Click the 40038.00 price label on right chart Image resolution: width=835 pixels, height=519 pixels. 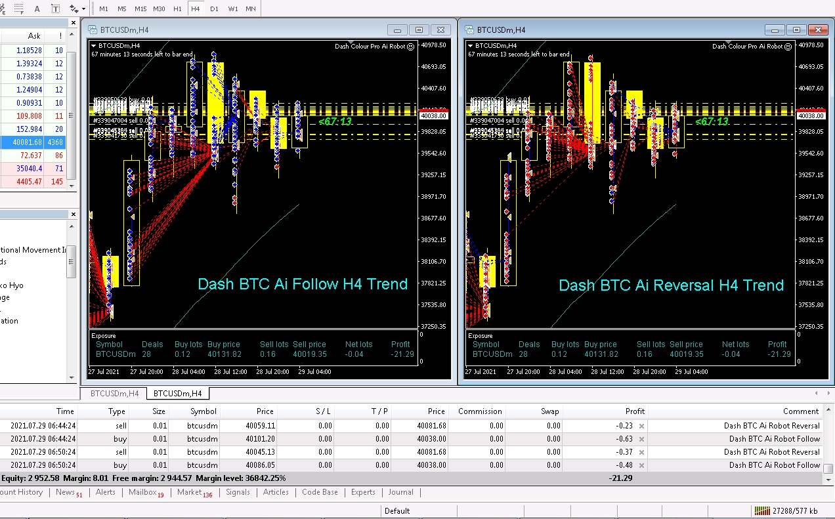pos(811,115)
